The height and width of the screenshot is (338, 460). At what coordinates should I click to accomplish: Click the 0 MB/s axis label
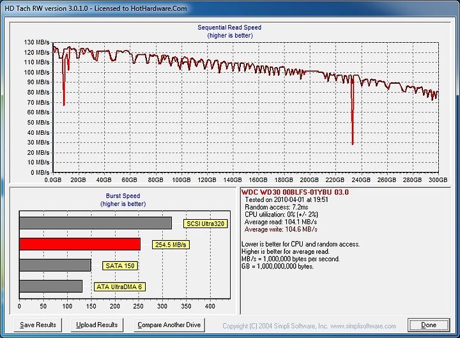pyautogui.click(x=40, y=173)
